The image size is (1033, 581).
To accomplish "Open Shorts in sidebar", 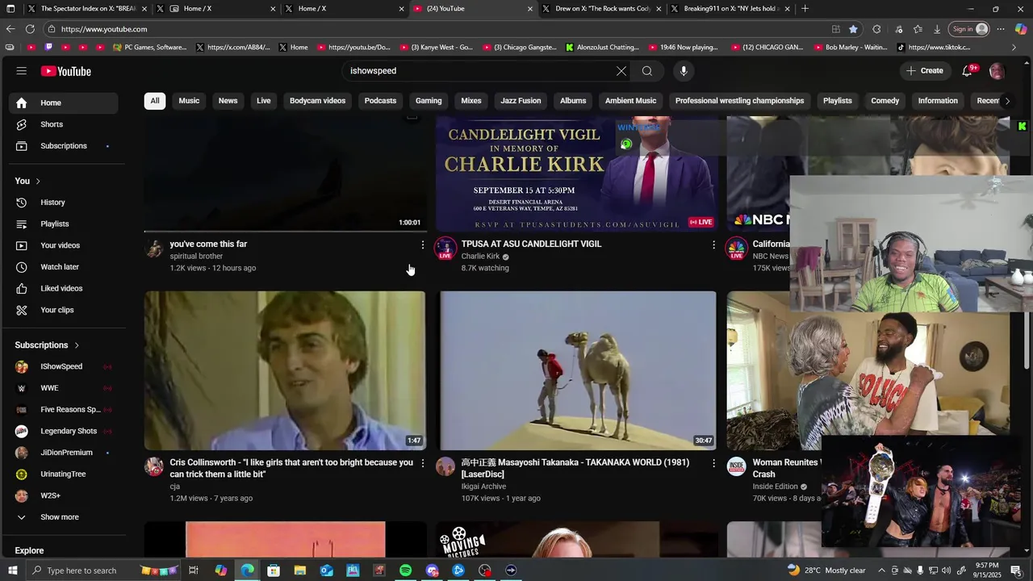I will coord(64,124).
